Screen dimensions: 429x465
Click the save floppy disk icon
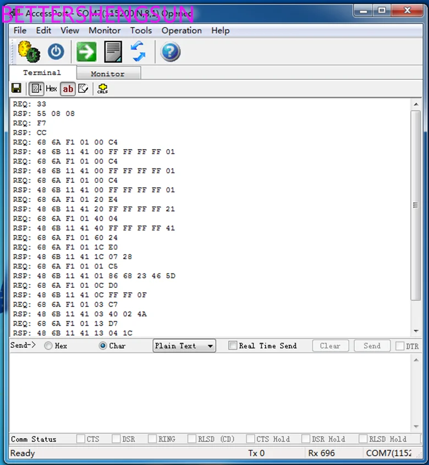(16, 89)
